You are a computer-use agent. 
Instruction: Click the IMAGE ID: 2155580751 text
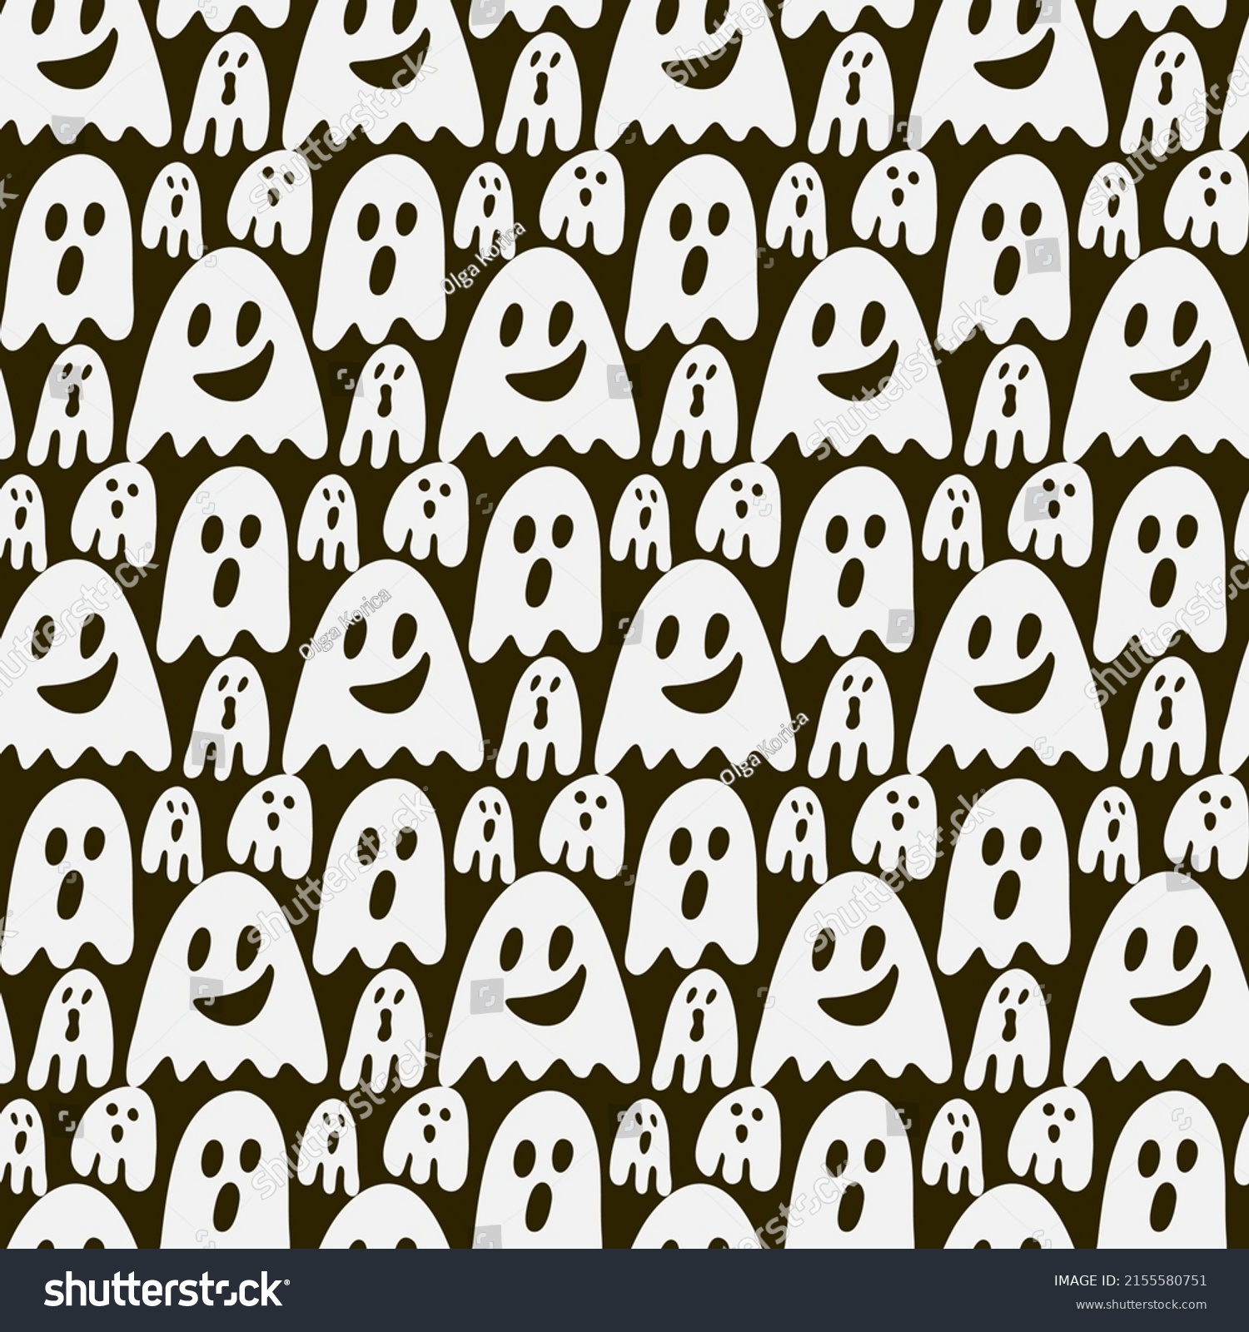pos(1130,1281)
